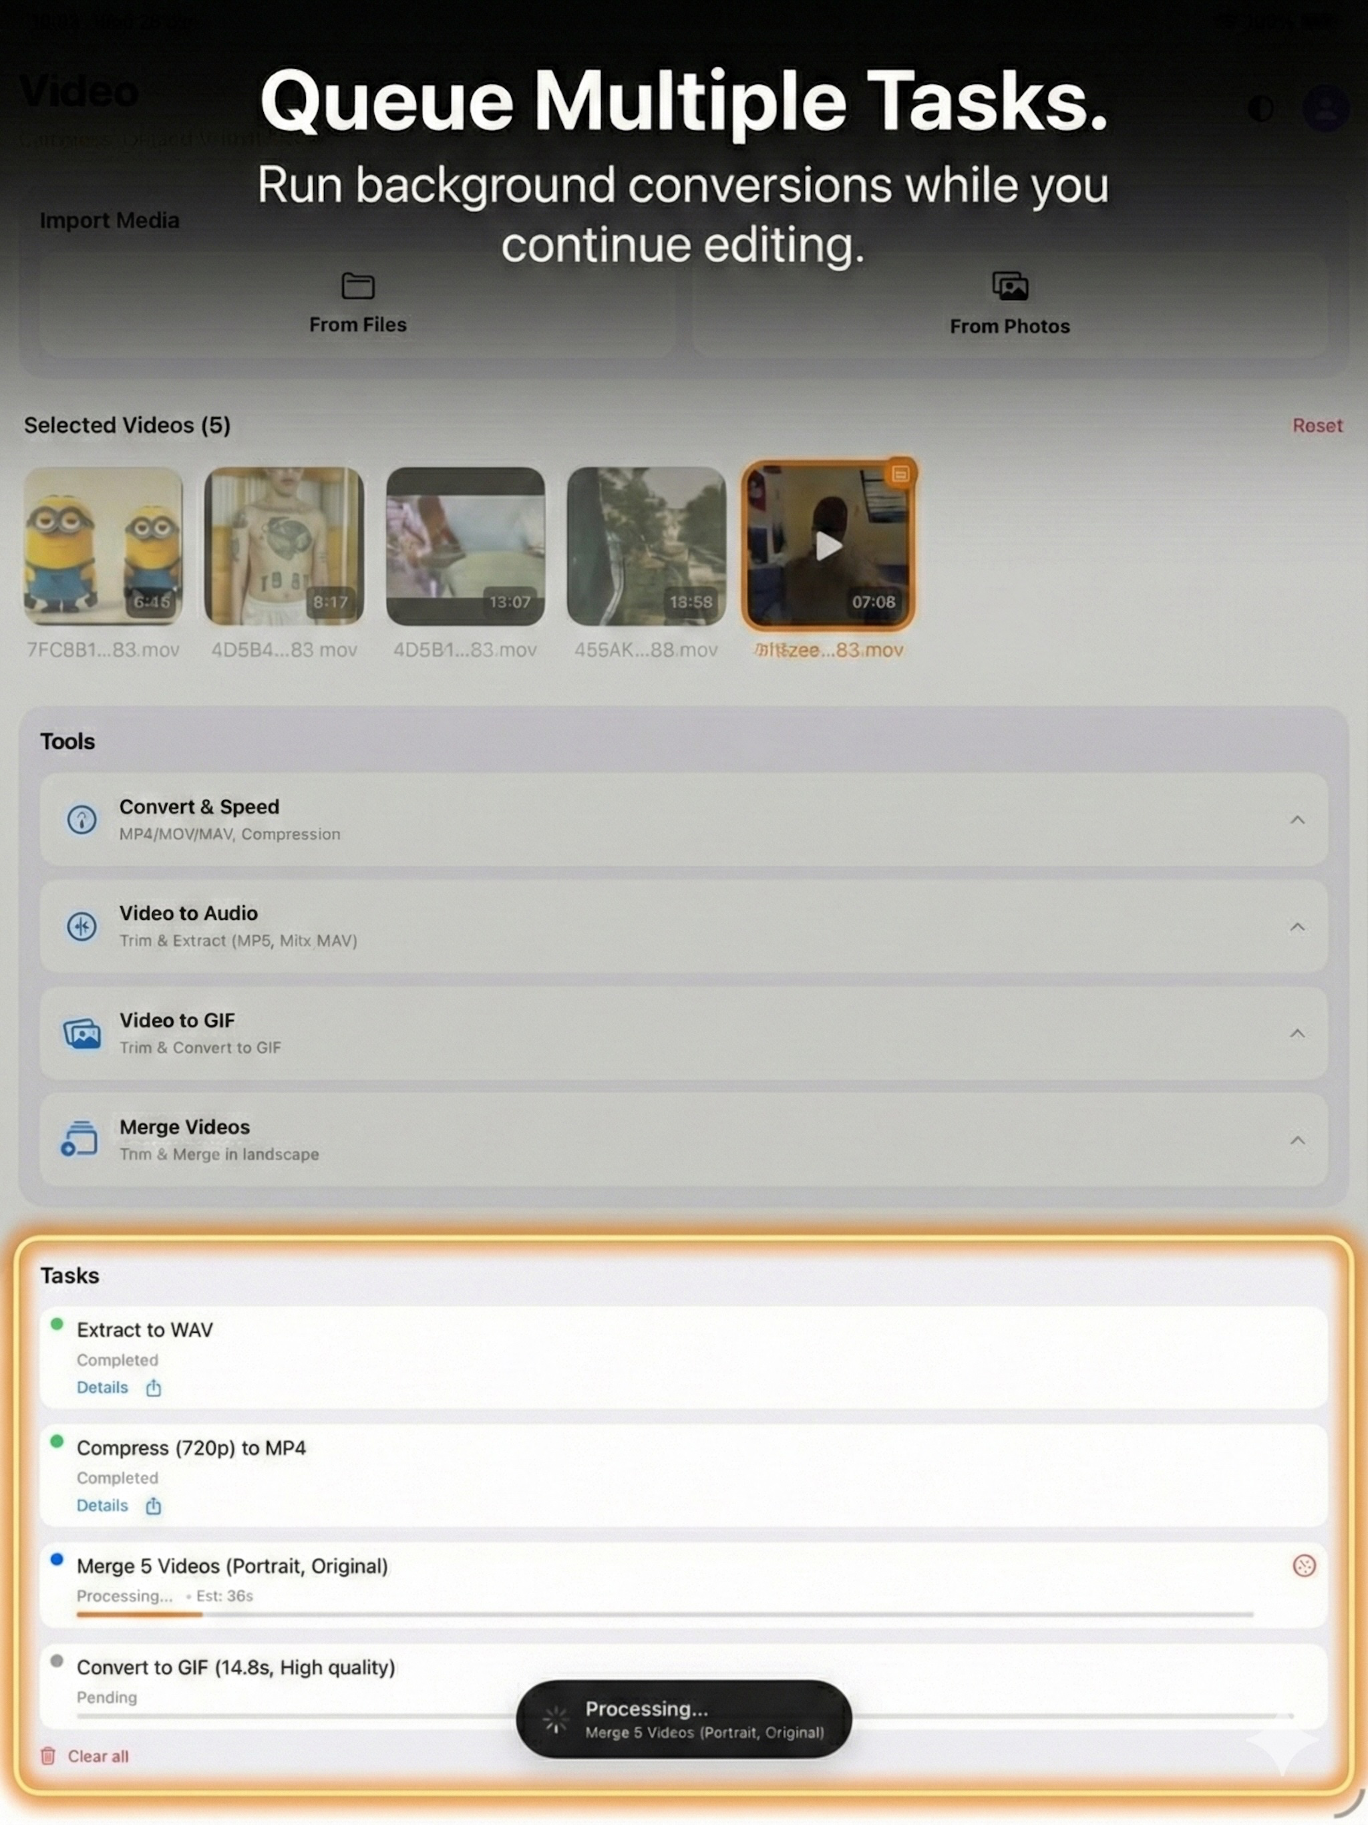The height and width of the screenshot is (1825, 1368).
Task: Click the Video to GIF title
Action: (176, 1020)
